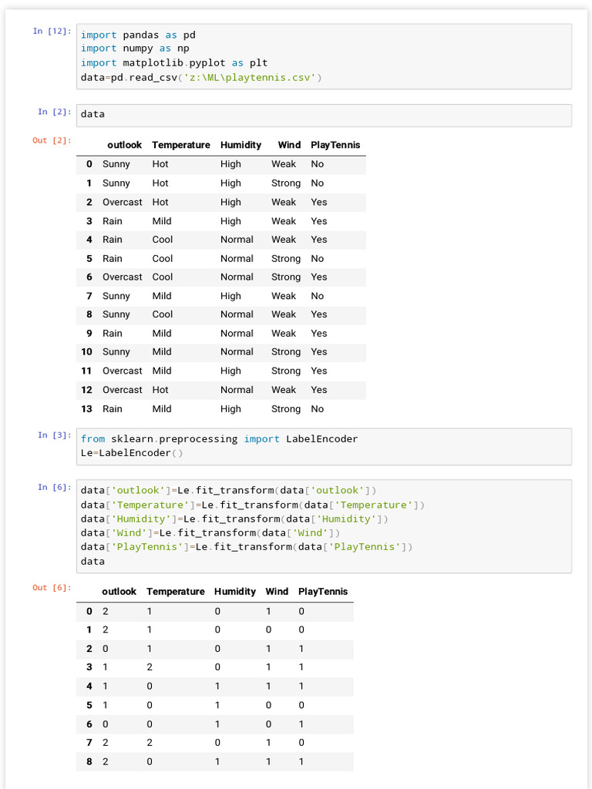Select Humidity column header in Out [2] table
The width and height of the screenshot is (592, 789).
[240, 145]
